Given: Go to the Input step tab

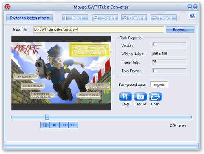Looking at the screenshot, I should (x=75, y=18).
